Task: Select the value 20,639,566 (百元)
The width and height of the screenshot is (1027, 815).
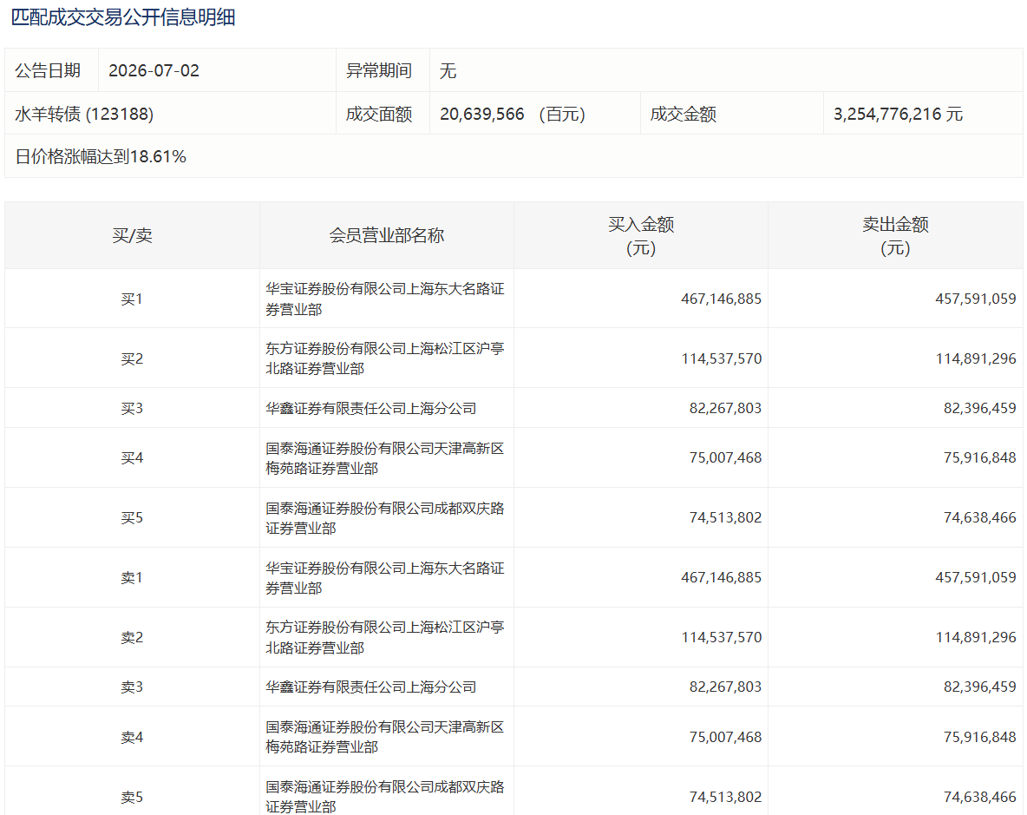Action: [x=512, y=114]
